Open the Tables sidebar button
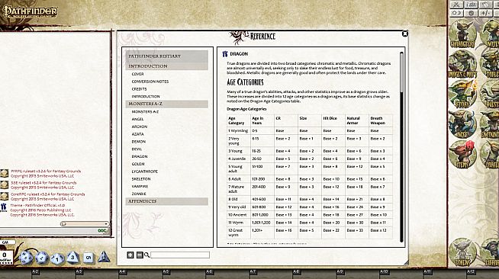The width and height of the screenshot is (499, 279). [490, 64]
